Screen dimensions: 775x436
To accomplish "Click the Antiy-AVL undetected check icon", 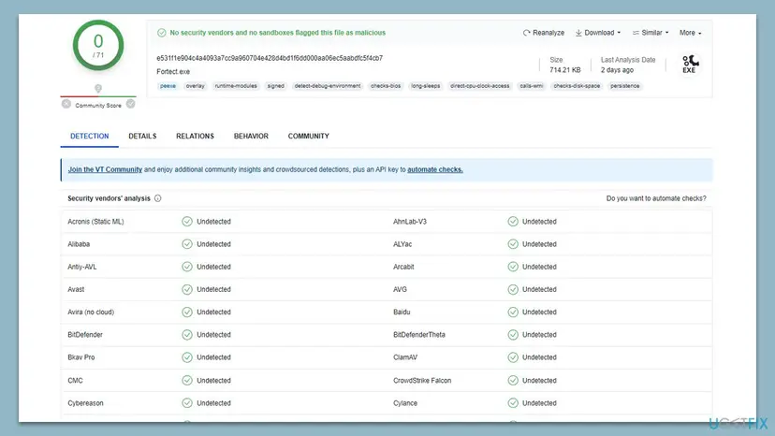I will pyautogui.click(x=187, y=267).
